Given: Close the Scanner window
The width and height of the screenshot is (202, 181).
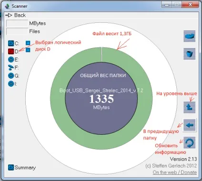Looking at the screenshot, I should pyautogui.click(x=191, y=5).
